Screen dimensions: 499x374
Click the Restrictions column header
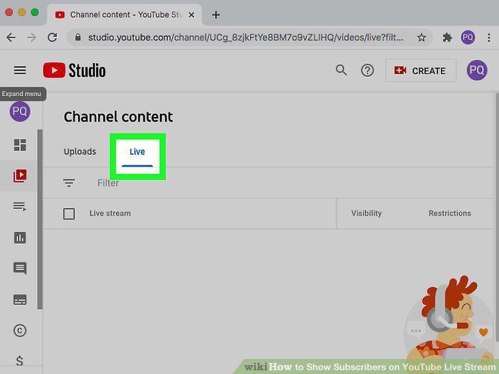(x=450, y=213)
